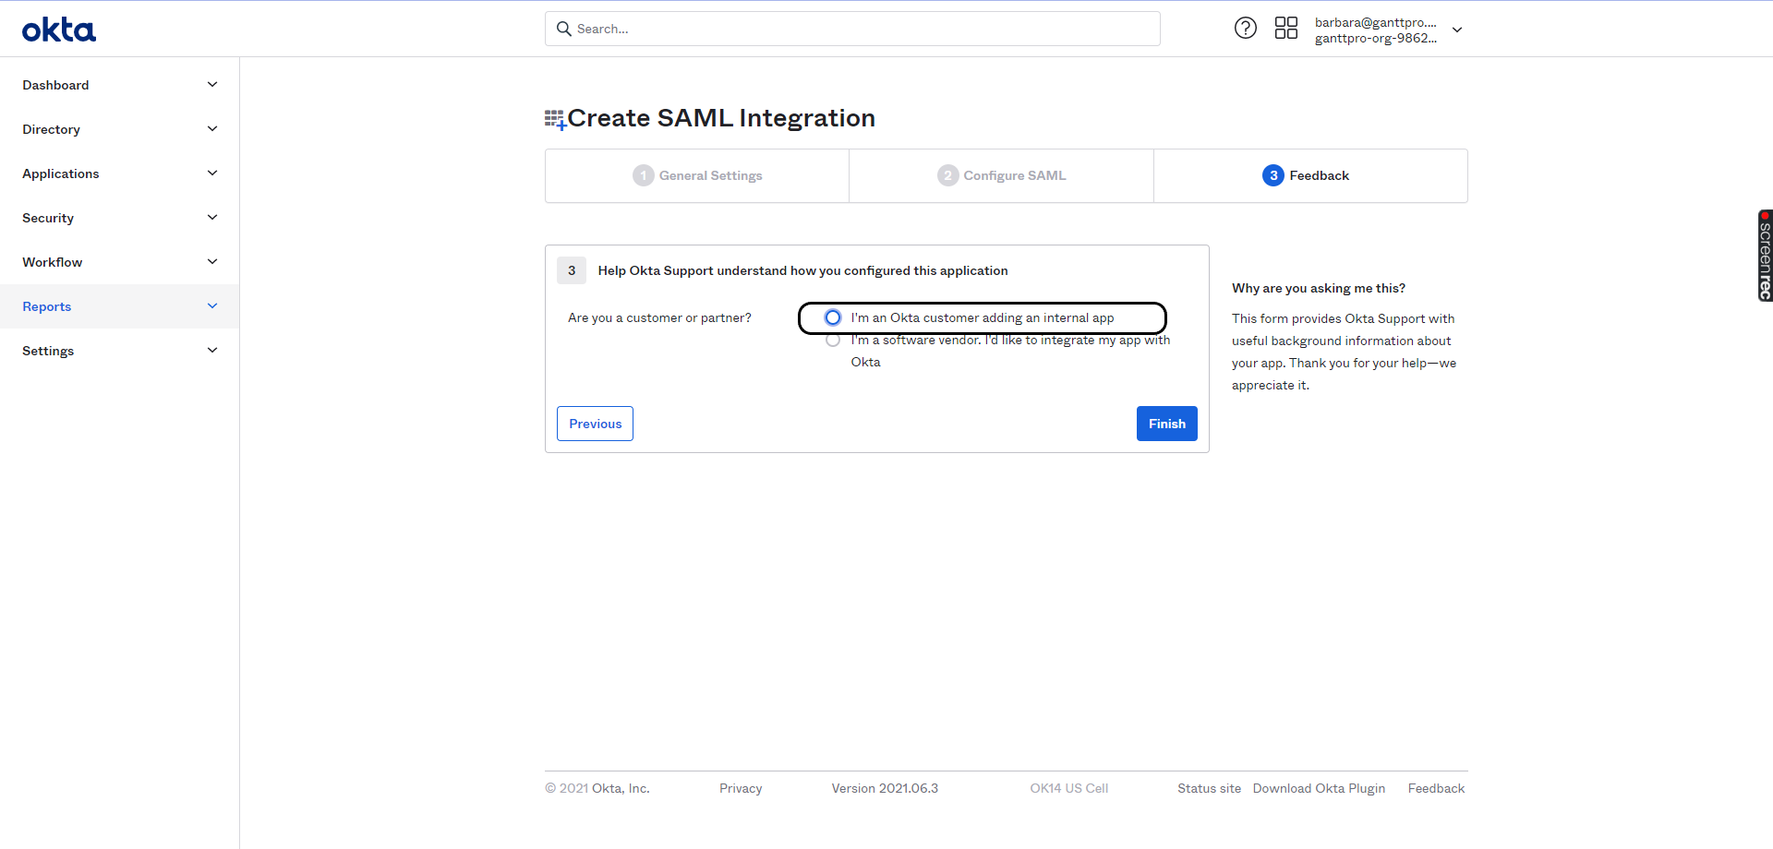Screen dimensions: 1773x849
Task: Click the search magnifier icon
Action: point(563,29)
